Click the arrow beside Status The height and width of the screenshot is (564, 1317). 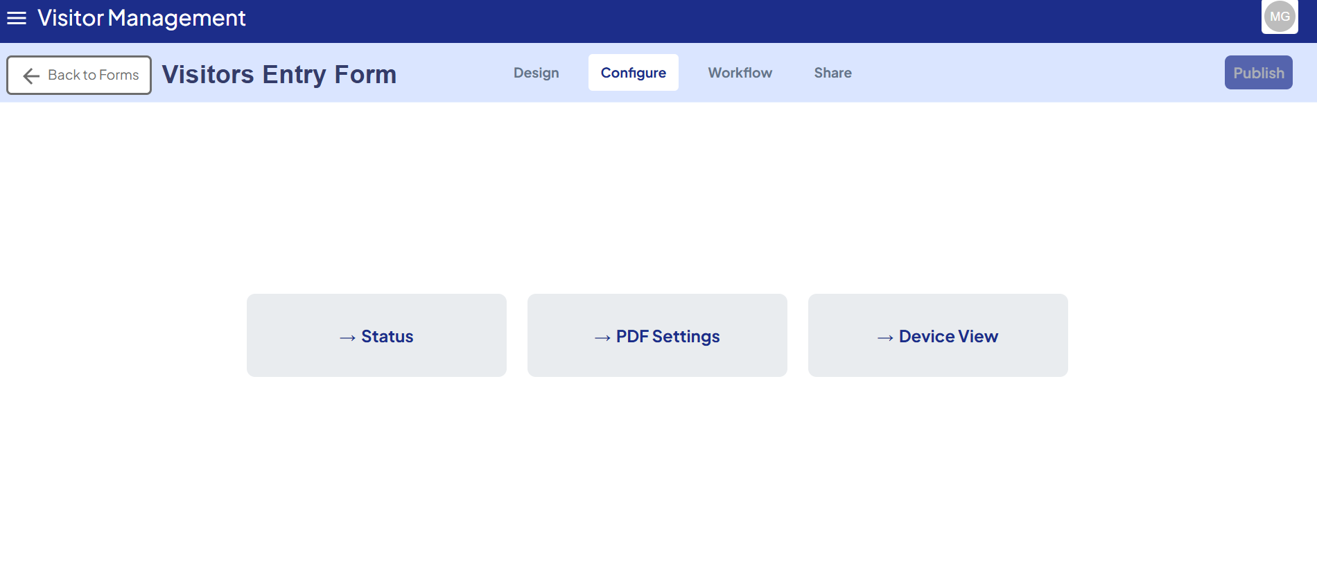[x=347, y=337]
